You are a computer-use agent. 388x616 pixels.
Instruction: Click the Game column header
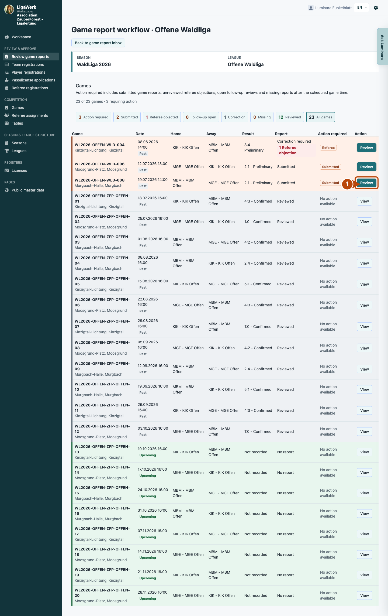click(77, 134)
